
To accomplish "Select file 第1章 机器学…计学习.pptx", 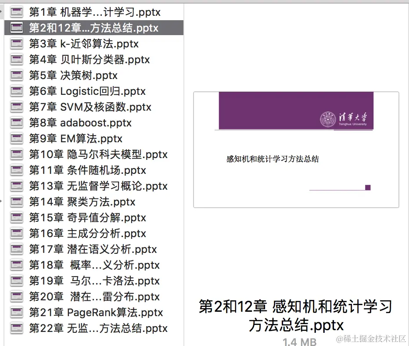I will point(94,12).
